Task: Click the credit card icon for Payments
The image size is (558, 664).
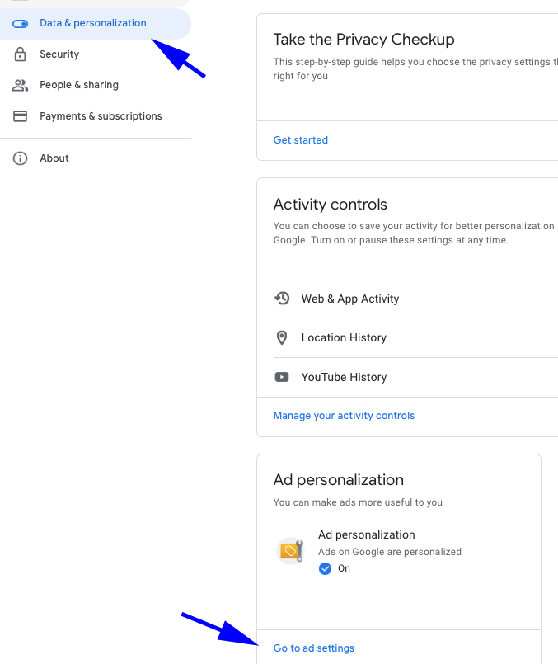Action: [21, 116]
